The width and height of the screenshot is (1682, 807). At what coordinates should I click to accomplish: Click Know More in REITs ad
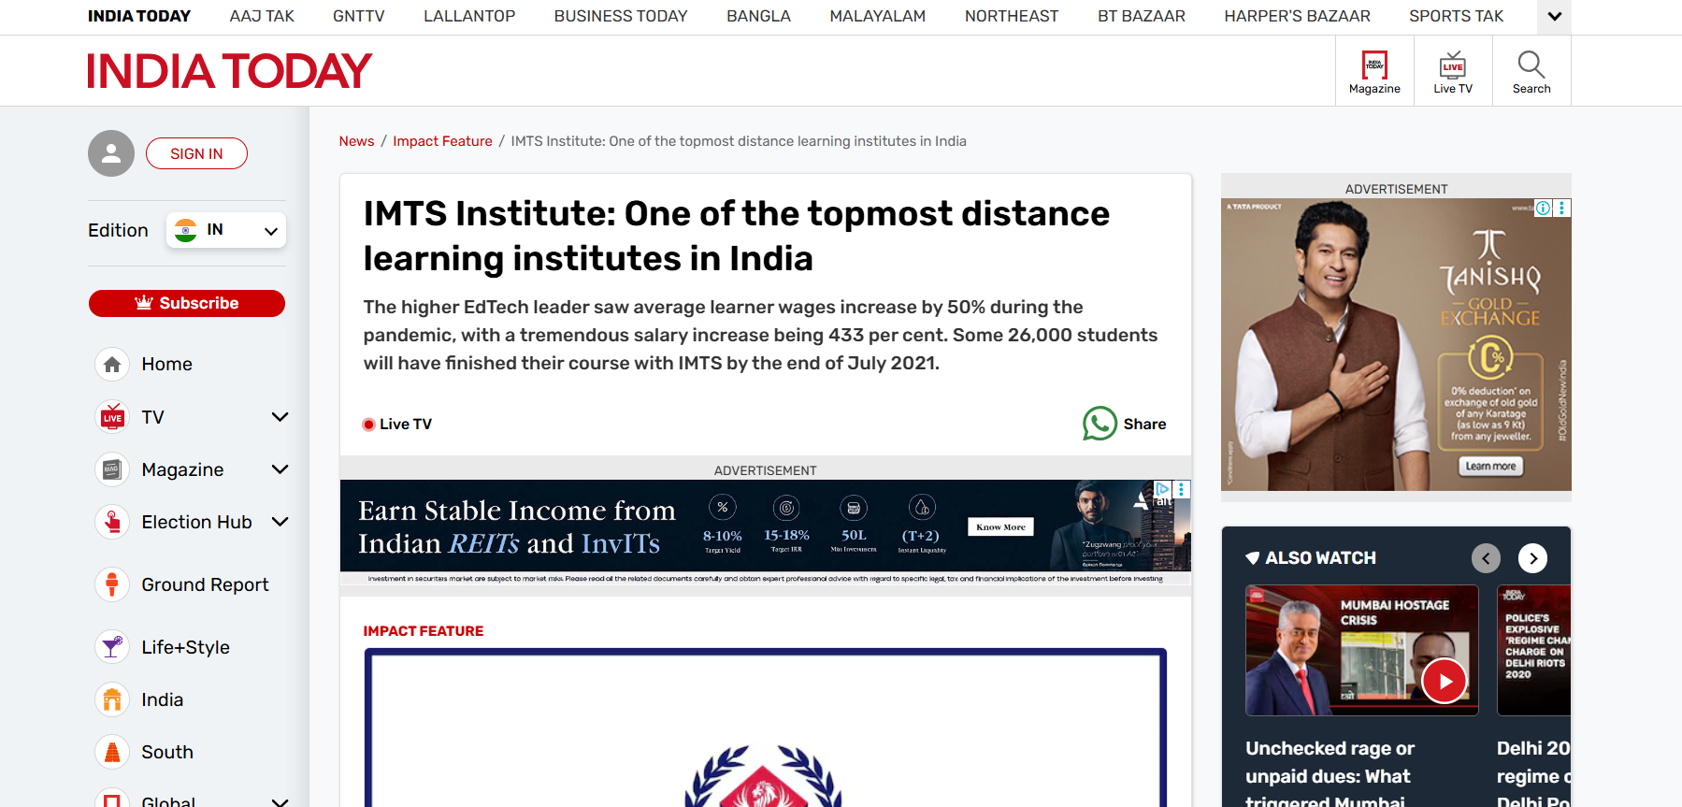click(1000, 526)
